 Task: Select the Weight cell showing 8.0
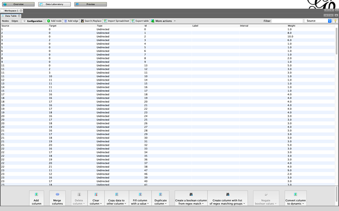[311, 33]
